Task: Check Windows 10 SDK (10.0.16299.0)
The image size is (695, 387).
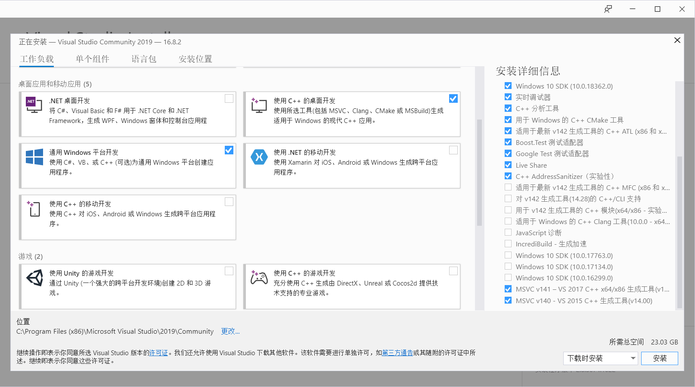Action: pyautogui.click(x=508, y=277)
